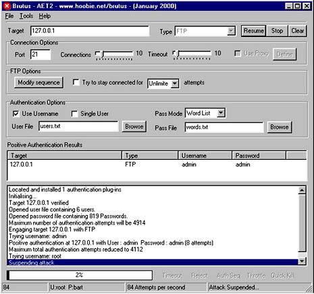Click the Throttle status indicator
The image size is (314, 294).
click(256, 275)
